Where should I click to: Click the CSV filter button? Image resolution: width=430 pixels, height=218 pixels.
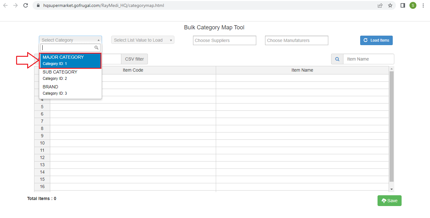point(134,59)
